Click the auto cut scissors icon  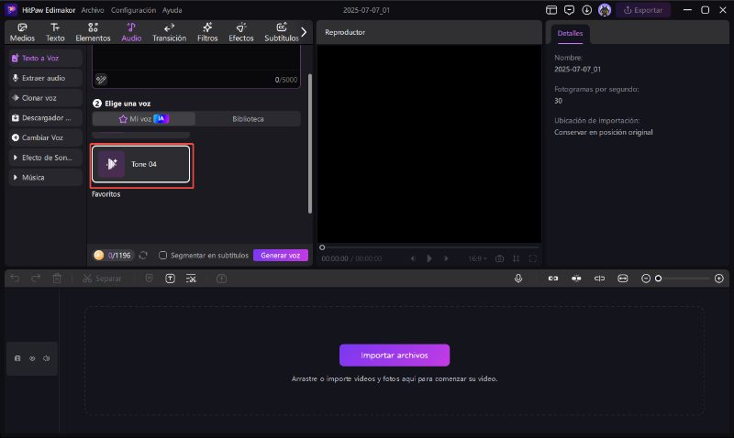(x=191, y=279)
